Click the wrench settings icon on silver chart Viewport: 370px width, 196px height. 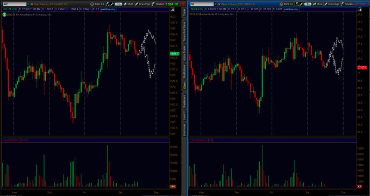(301, 4)
